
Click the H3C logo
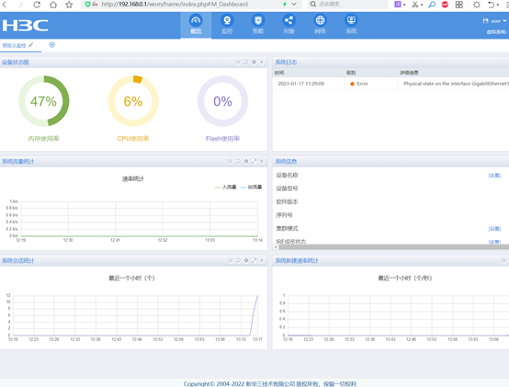(x=26, y=26)
